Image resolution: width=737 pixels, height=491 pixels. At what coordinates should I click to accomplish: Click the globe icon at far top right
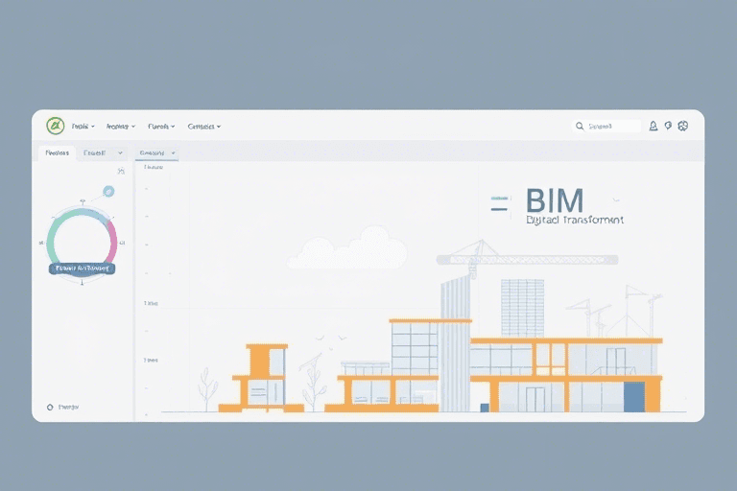(x=683, y=126)
